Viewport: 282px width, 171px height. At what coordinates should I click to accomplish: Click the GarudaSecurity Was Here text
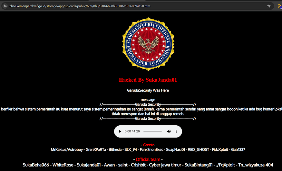point(148,90)
